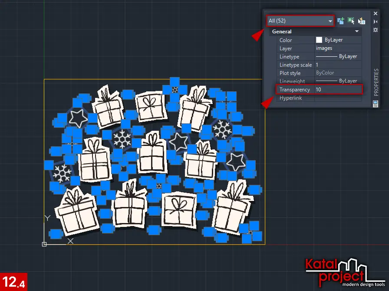Screen dimensions: 389x291
Task: Select the empty Hyperlink property field
Action: [x=338, y=98]
